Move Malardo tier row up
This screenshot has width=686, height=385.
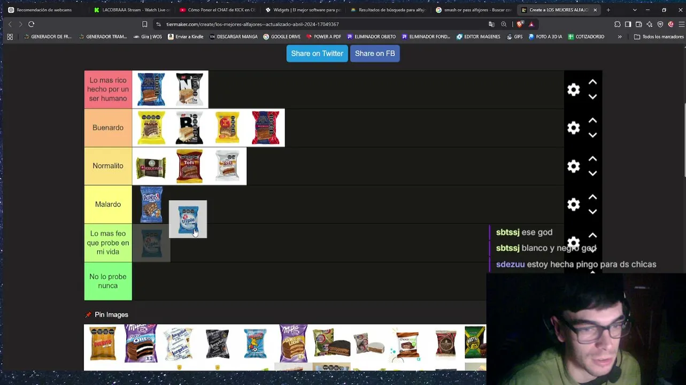pyautogui.click(x=592, y=197)
